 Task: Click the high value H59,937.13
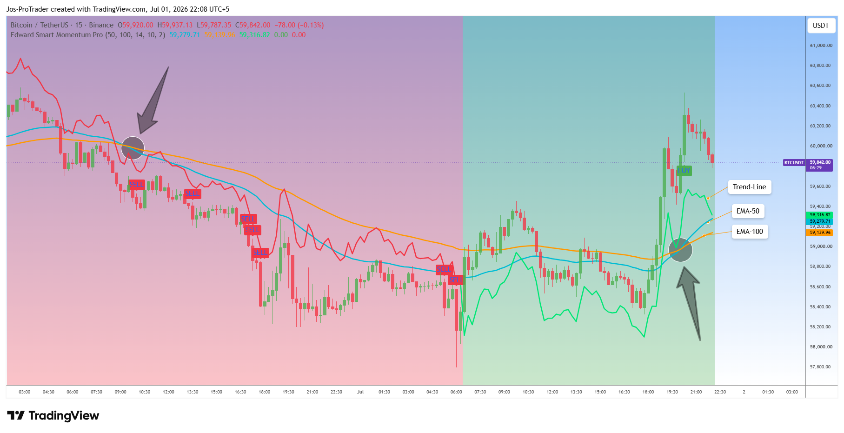pyautogui.click(x=175, y=25)
